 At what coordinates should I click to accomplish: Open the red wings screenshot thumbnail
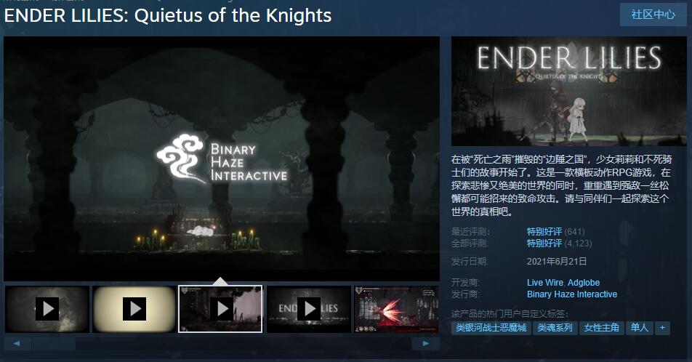click(396, 309)
